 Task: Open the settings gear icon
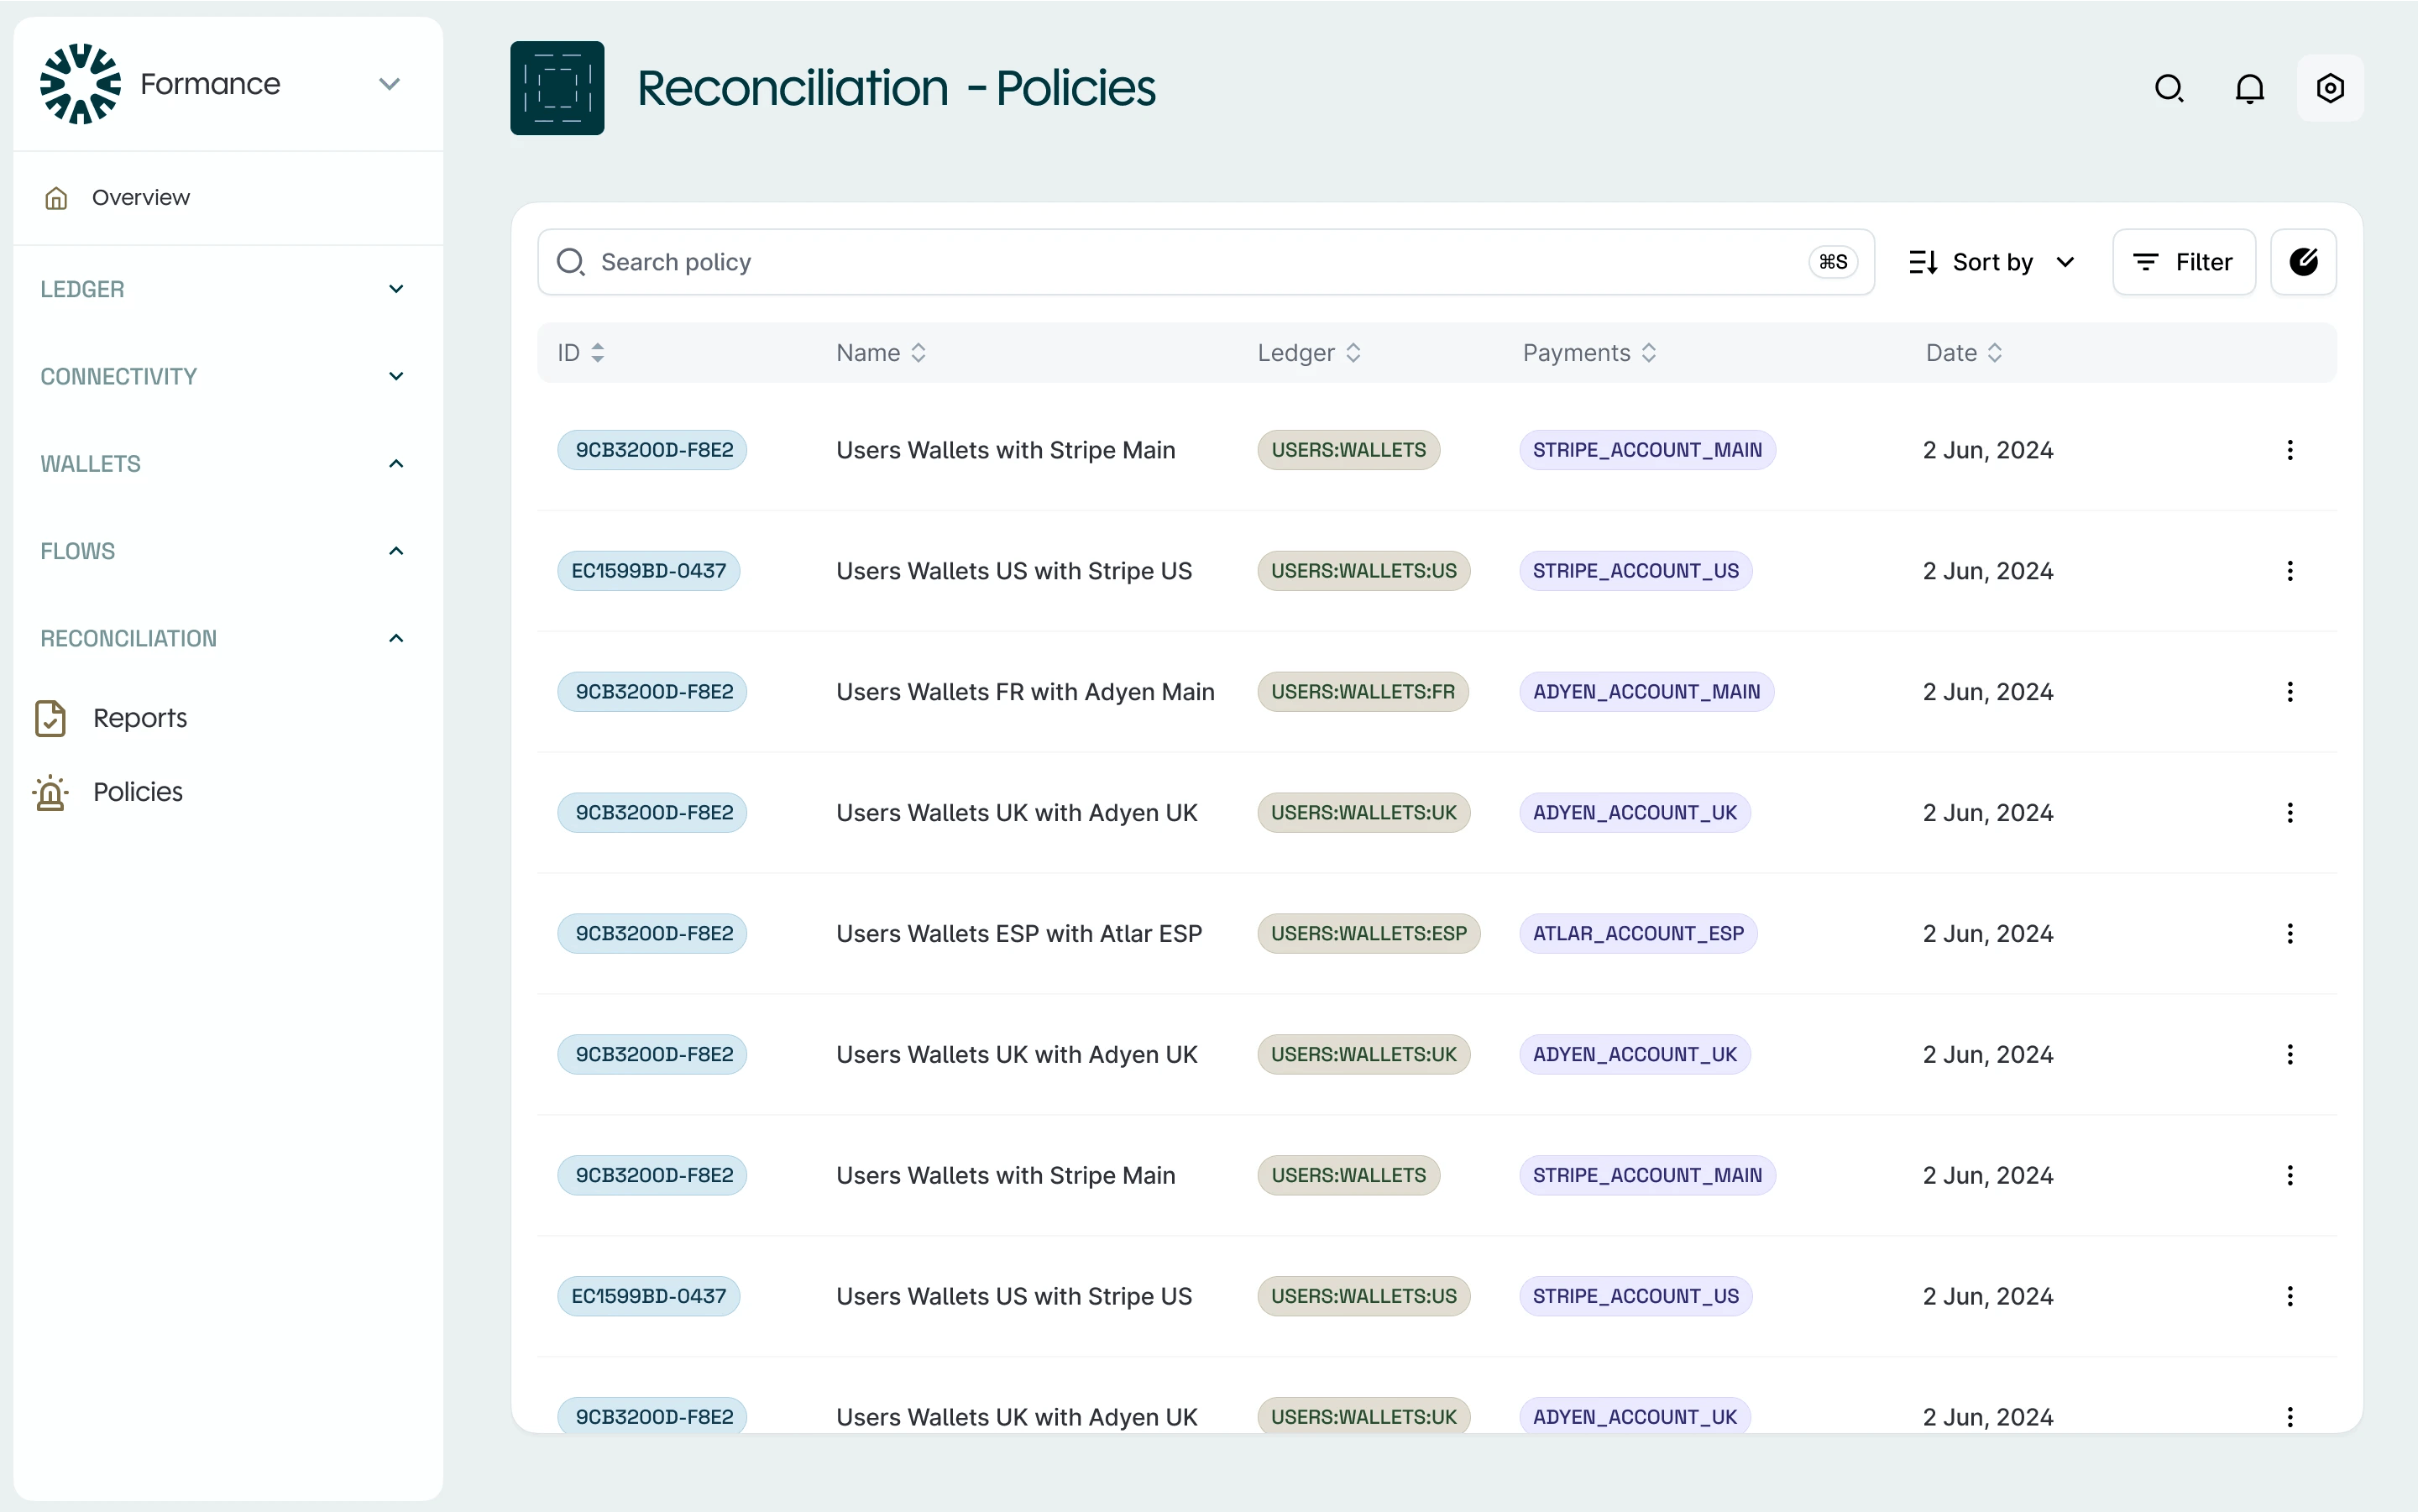coord(2330,88)
